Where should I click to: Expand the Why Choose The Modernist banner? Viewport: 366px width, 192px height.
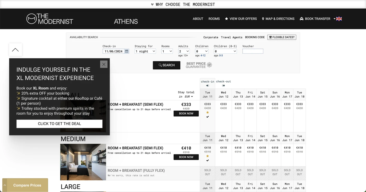(x=183, y=4)
